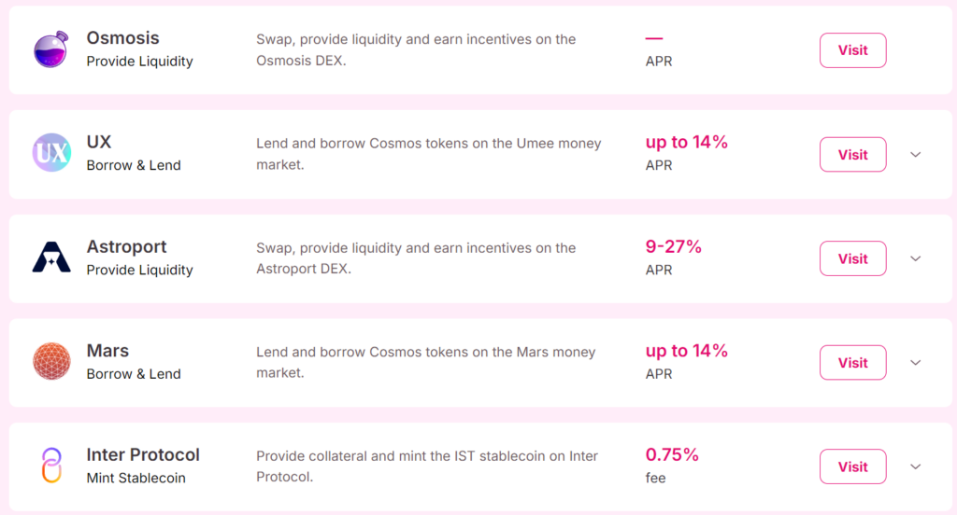Expand the Astroport row chevron
This screenshot has height=515, width=957.
pos(916,258)
